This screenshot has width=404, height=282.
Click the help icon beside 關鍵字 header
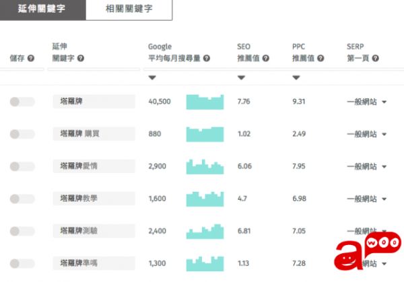81,58
